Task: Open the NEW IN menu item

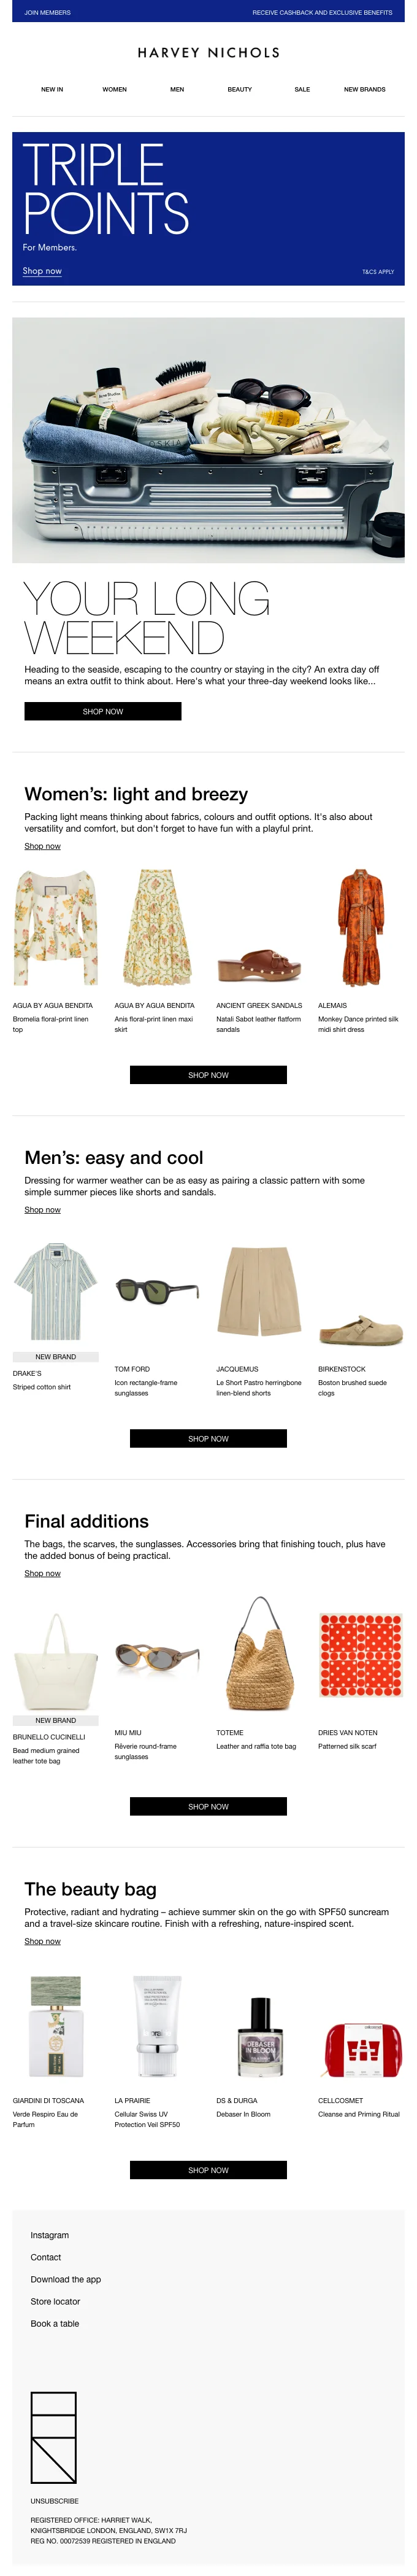Action: (x=52, y=89)
